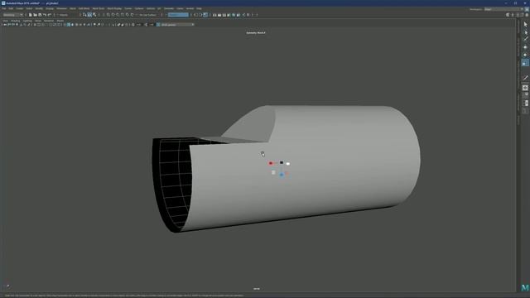Toggle the highlighted construction history button
This screenshot has height=298, width=530.
(x=205, y=15)
